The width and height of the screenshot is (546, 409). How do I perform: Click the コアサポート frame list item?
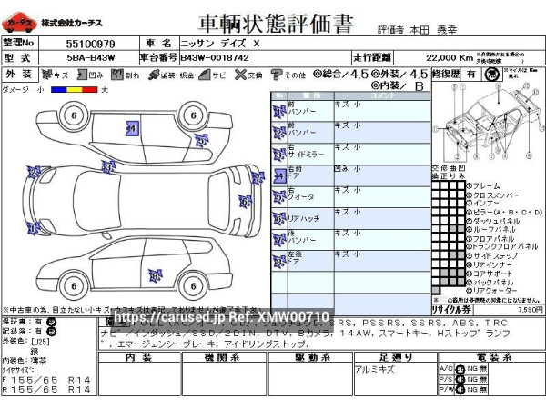pos(490,274)
